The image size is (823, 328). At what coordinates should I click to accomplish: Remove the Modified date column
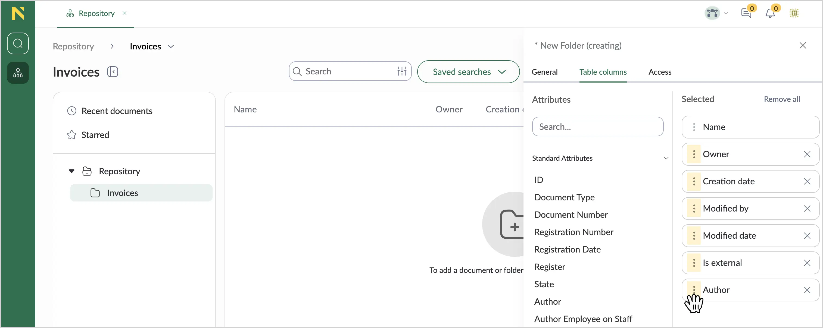(807, 235)
